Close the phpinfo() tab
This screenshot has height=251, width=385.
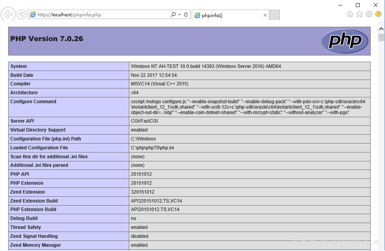[265, 15]
